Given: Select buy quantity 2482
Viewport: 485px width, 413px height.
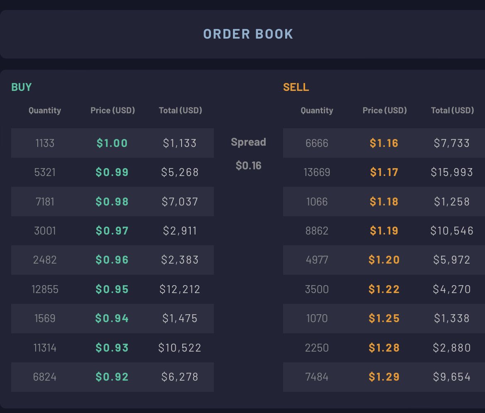Looking at the screenshot, I should point(45,260).
